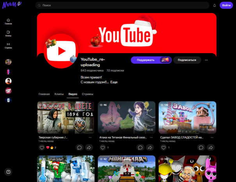Open sidebar channel avatar with bearded man
This screenshot has width=236, height=182.
pyautogui.click(x=8, y=81)
